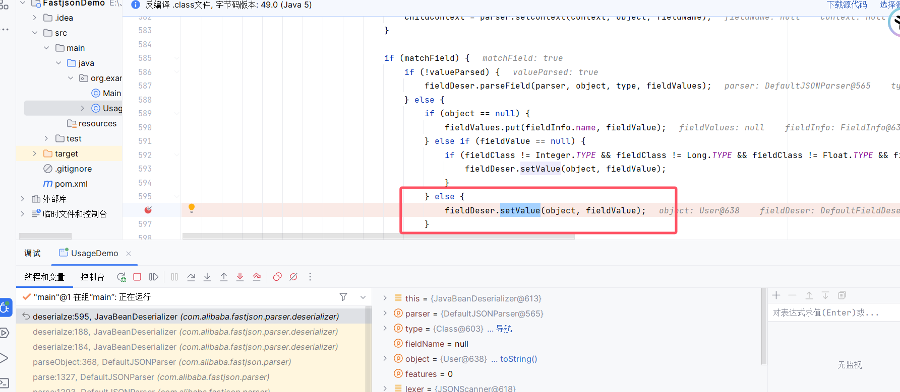Click the thread filter funnel icon
Screen dimensions: 900x392
point(343,297)
